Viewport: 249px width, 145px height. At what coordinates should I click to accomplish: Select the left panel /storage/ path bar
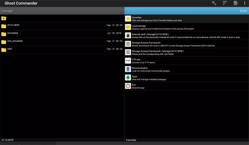(x=62, y=11)
